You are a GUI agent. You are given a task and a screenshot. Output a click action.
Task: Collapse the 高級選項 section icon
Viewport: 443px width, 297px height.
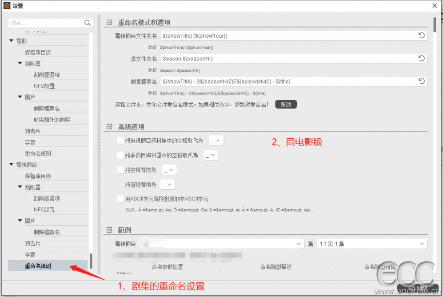109,127
